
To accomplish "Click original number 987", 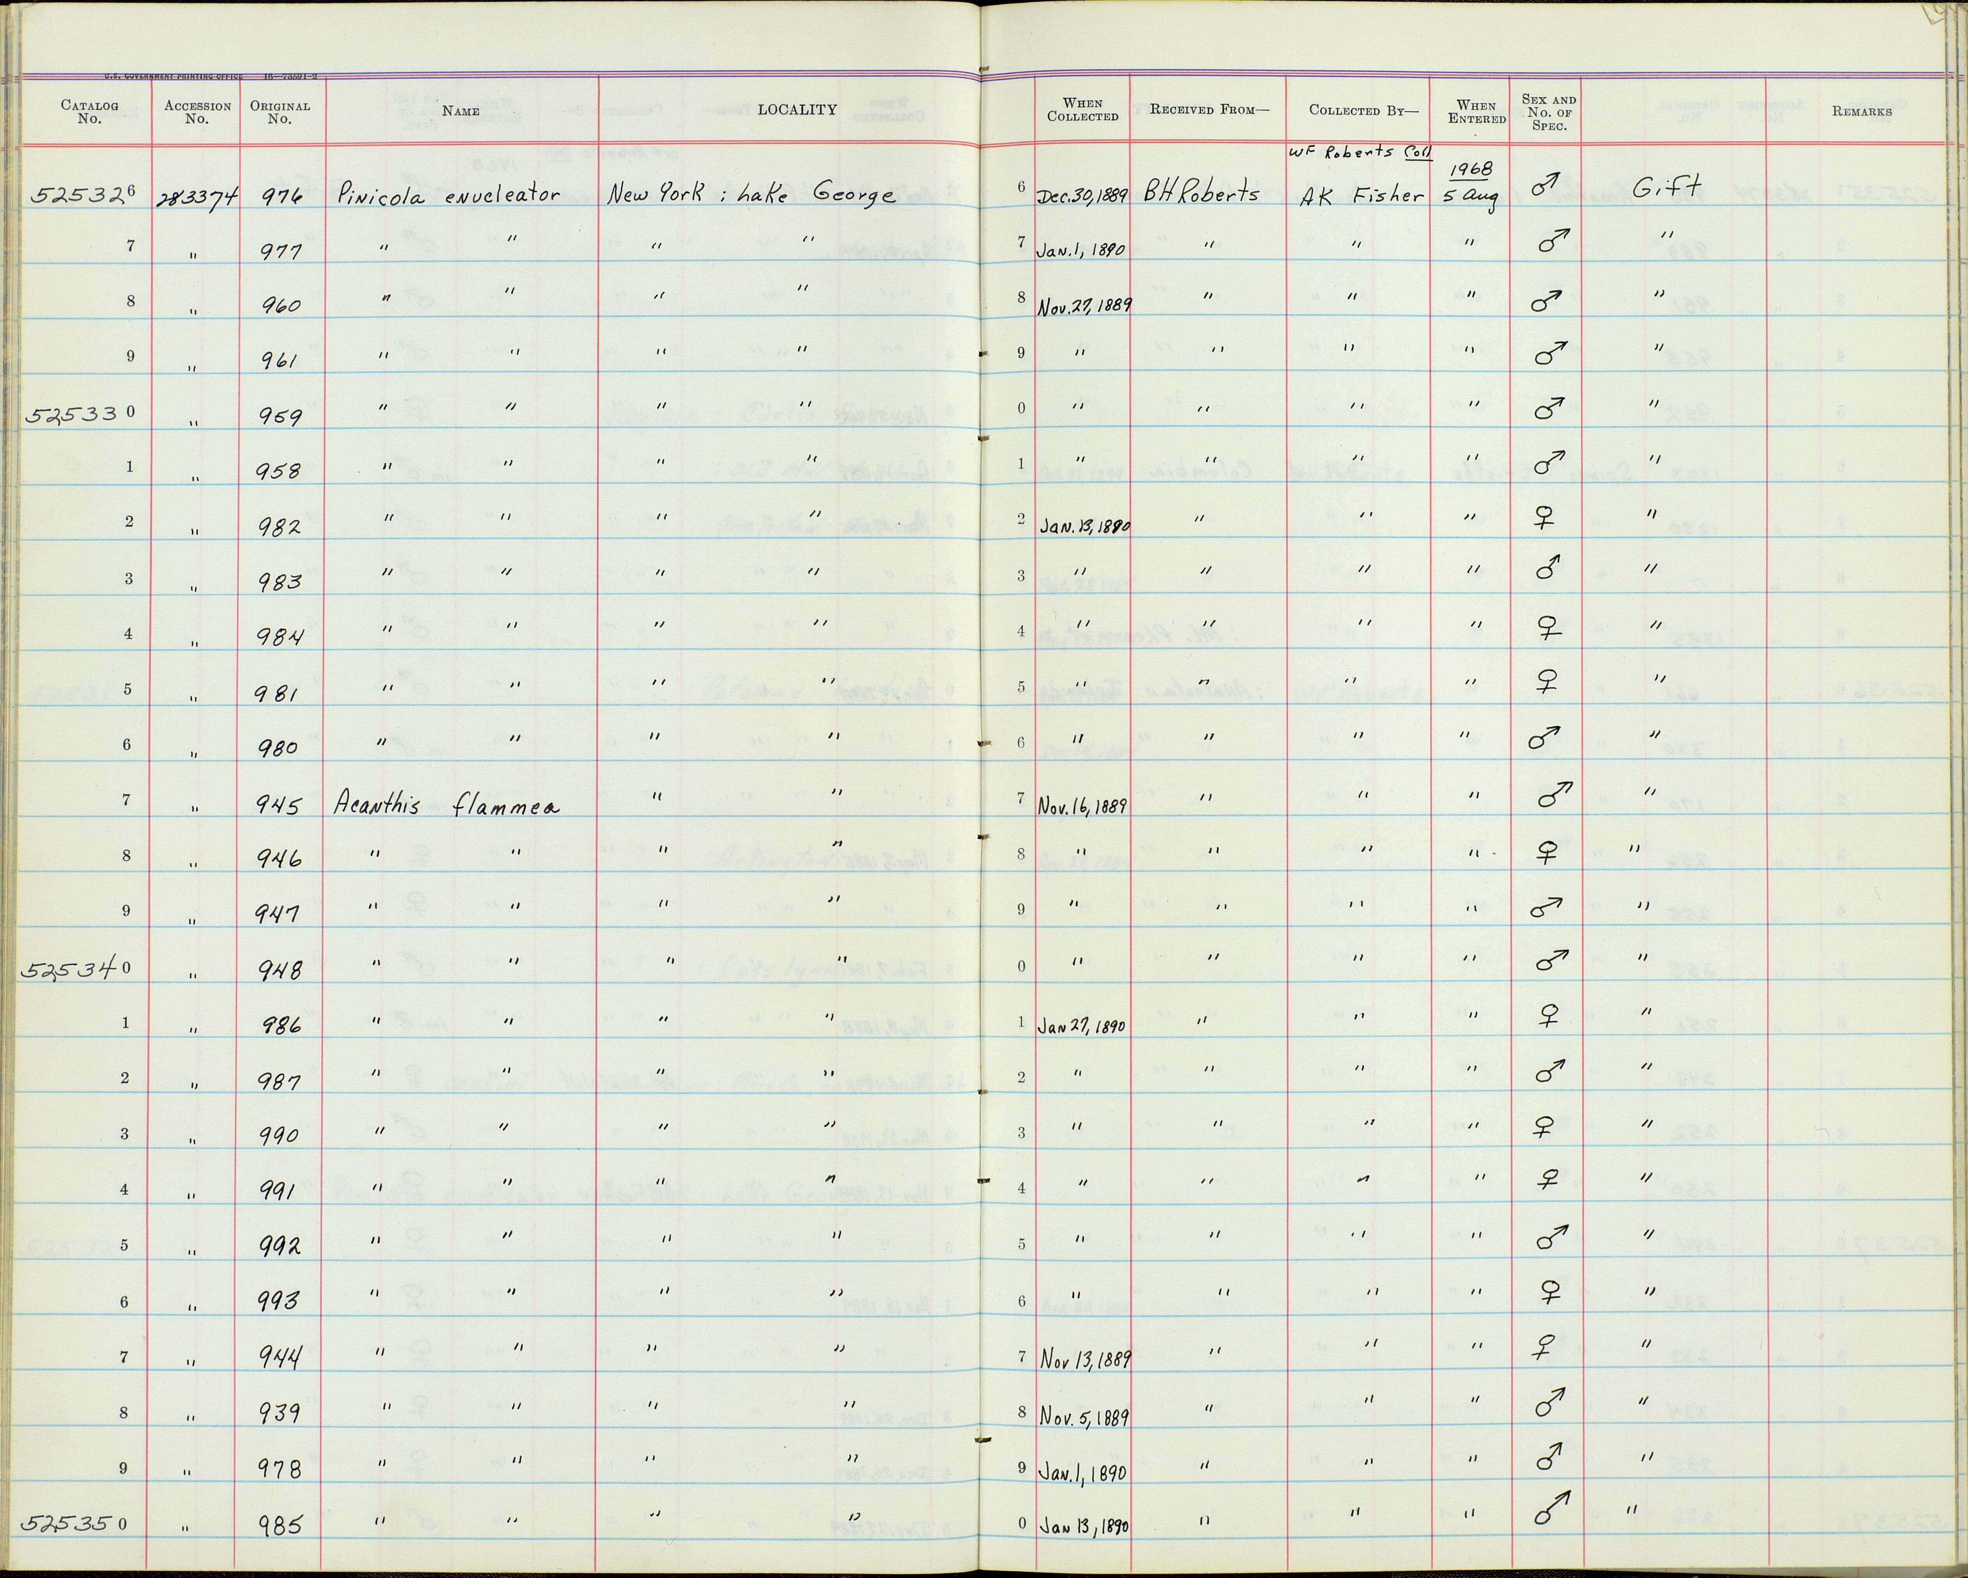I will pos(279,1081).
